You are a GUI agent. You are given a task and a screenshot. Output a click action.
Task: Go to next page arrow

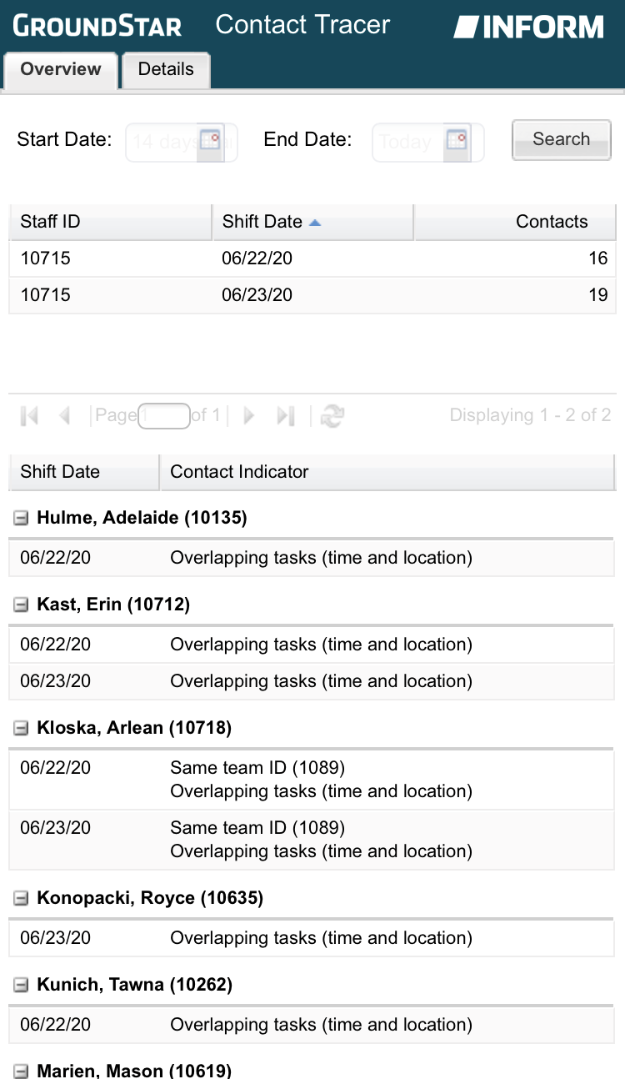point(248,415)
